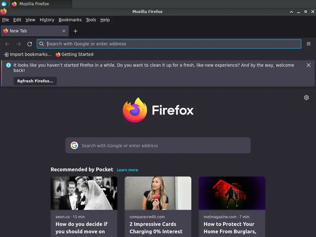The width and height of the screenshot is (316, 237).
Task: Select the Mozilla Firefox taskbar entry
Action: tap(41, 4)
